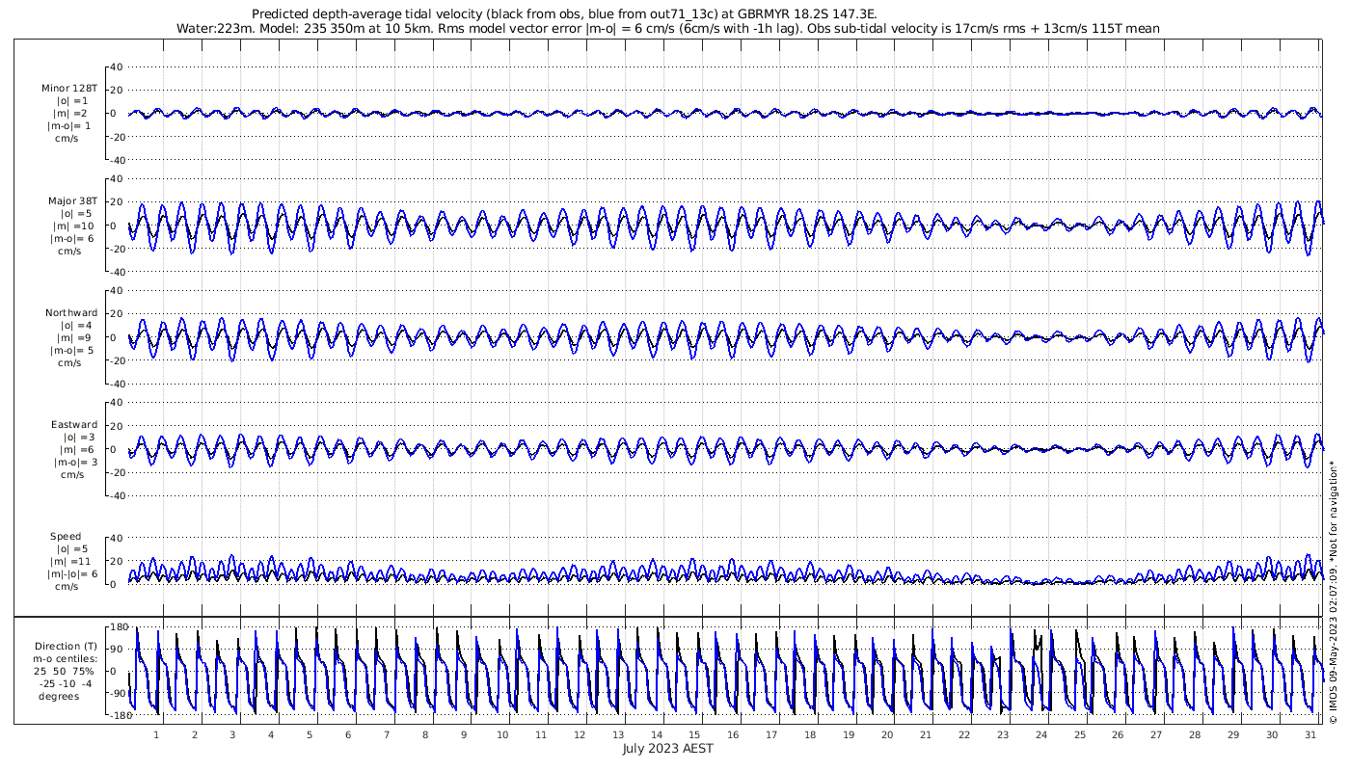This screenshot has width=1350, height=771.
Task: Select the 'Major 38T' panel label
Action: [73, 201]
